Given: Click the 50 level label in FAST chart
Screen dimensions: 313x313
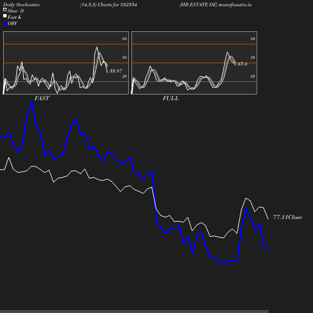Looking at the screenshot, I should pyautogui.click(x=125, y=58).
